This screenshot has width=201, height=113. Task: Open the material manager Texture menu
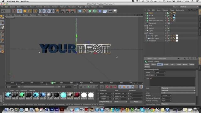32,90
